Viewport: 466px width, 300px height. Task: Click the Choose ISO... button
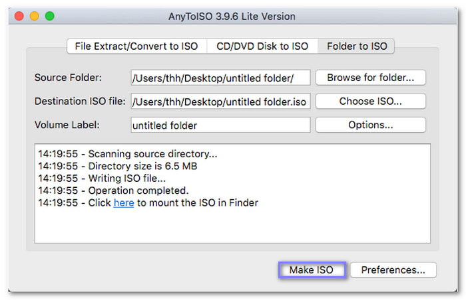pos(371,102)
